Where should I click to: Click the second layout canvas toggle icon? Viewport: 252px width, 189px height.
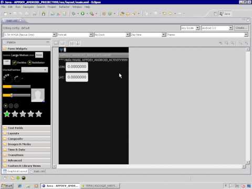click(62, 43)
